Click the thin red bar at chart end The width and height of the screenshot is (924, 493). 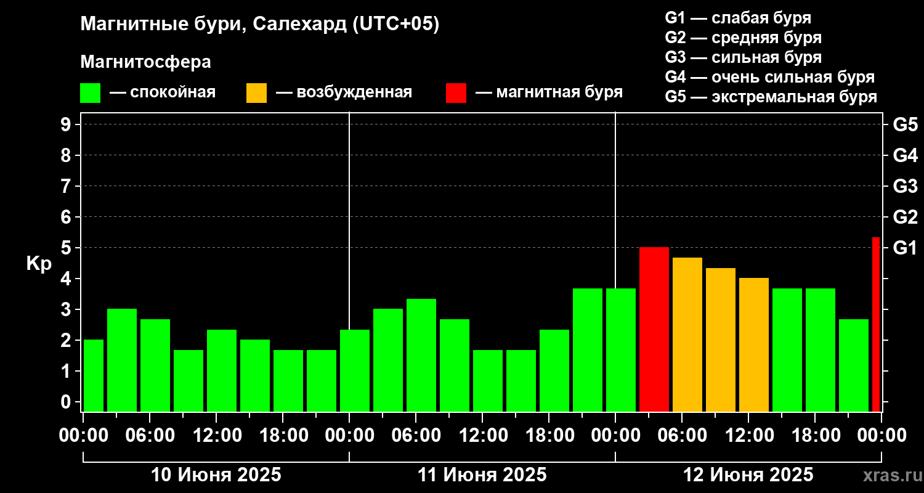[876, 324]
